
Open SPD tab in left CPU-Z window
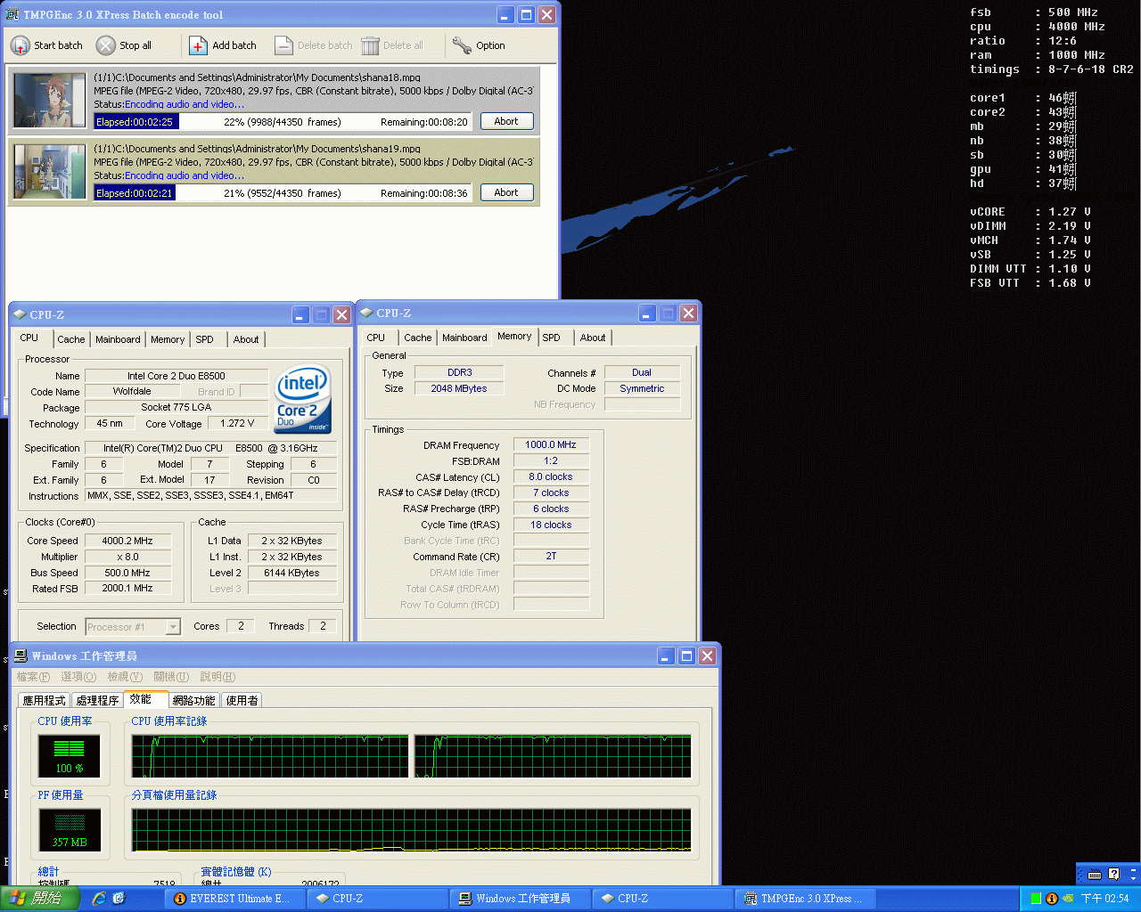[205, 339]
